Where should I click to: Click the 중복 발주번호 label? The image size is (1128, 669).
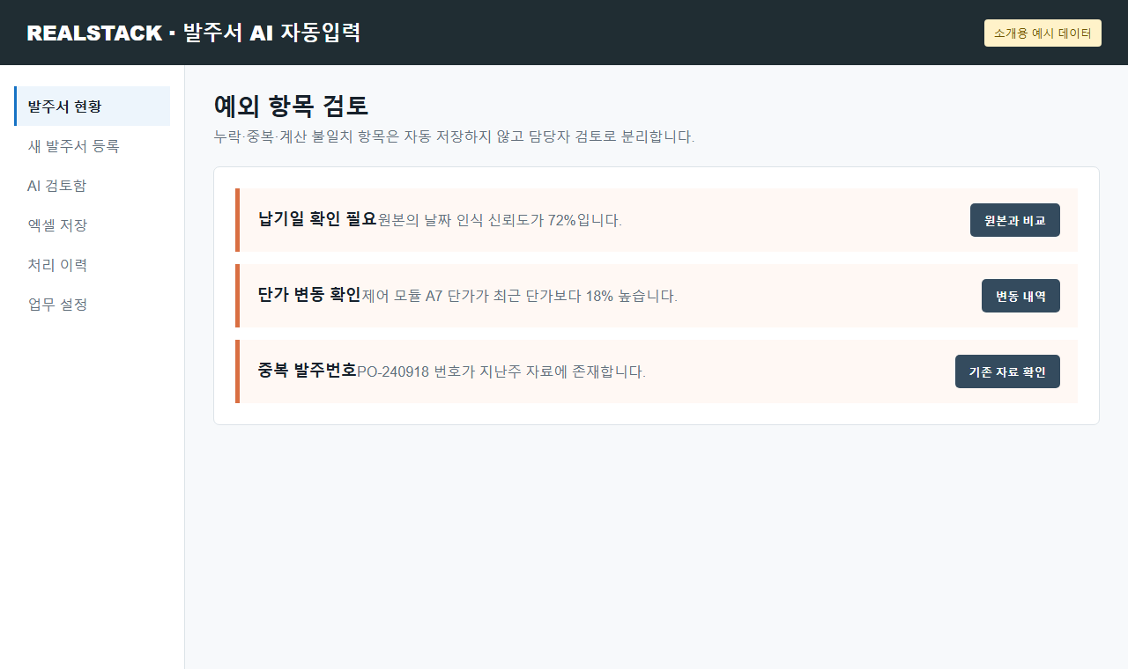(307, 371)
